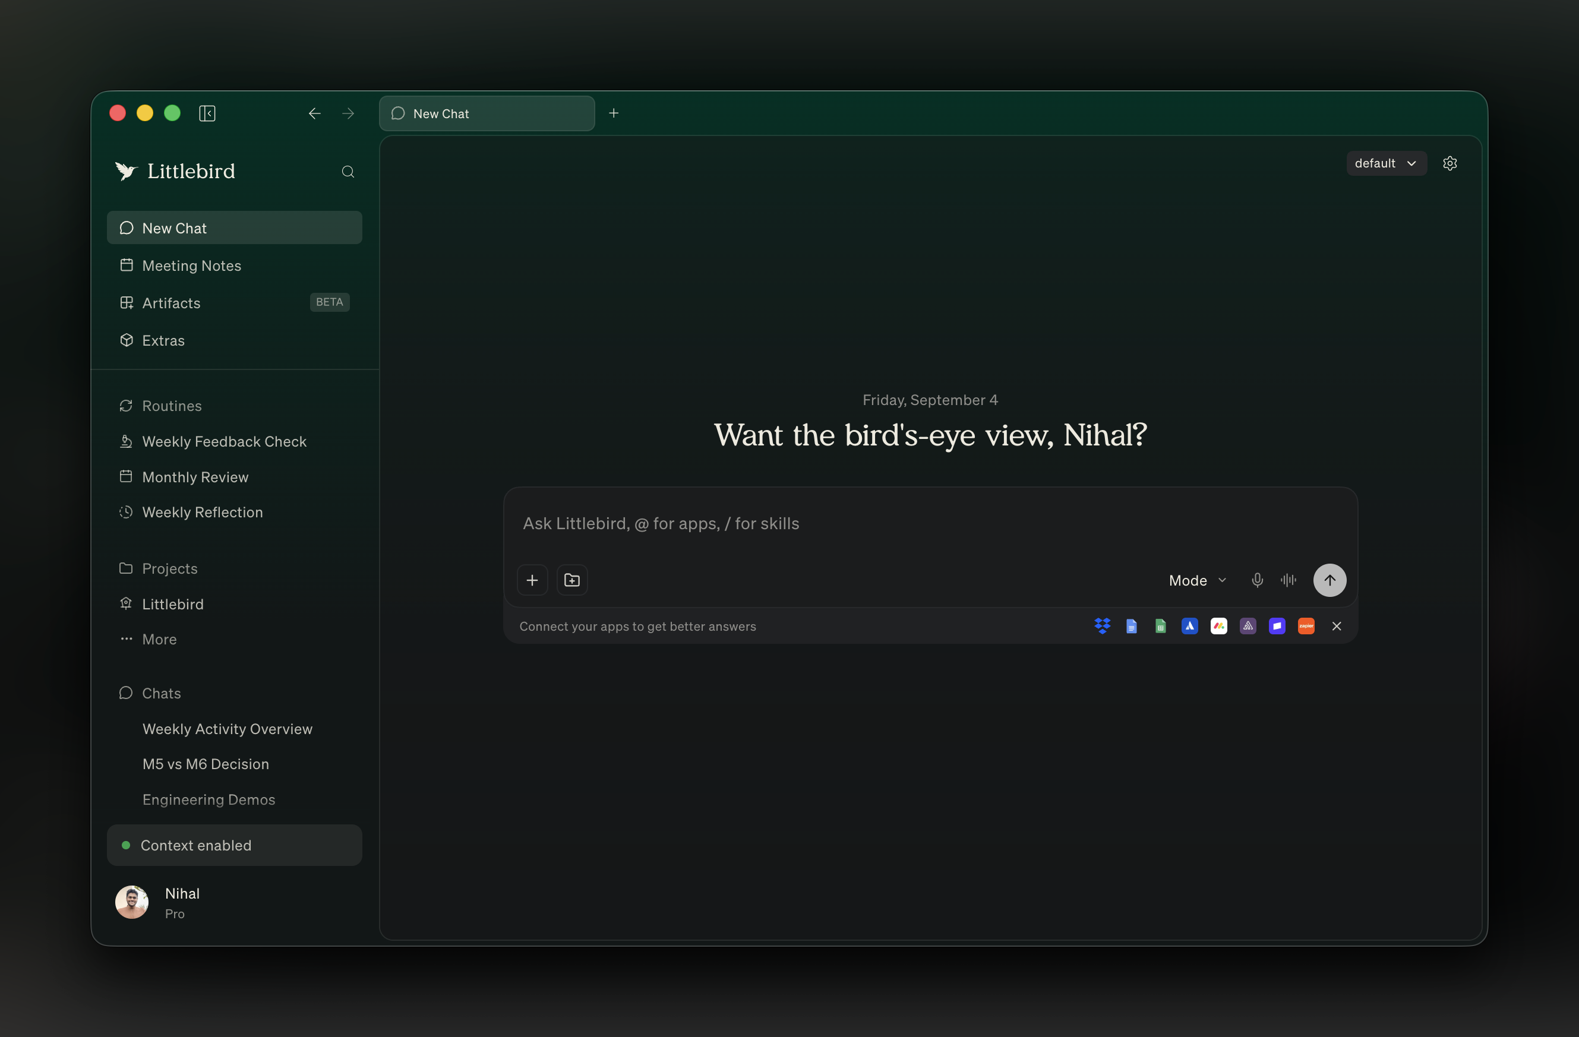This screenshot has width=1579, height=1037.
Task: Connect the Zapier app
Action: coord(1306,627)
